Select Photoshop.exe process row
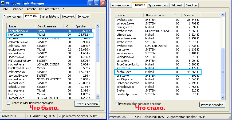 [50, 31]
